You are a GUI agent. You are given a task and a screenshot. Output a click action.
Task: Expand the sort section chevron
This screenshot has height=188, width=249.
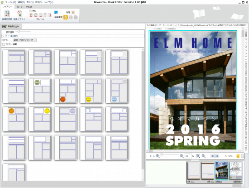[3, 36]
